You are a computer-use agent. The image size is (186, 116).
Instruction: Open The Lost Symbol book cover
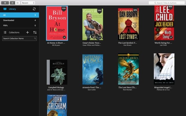coord(128,24)
